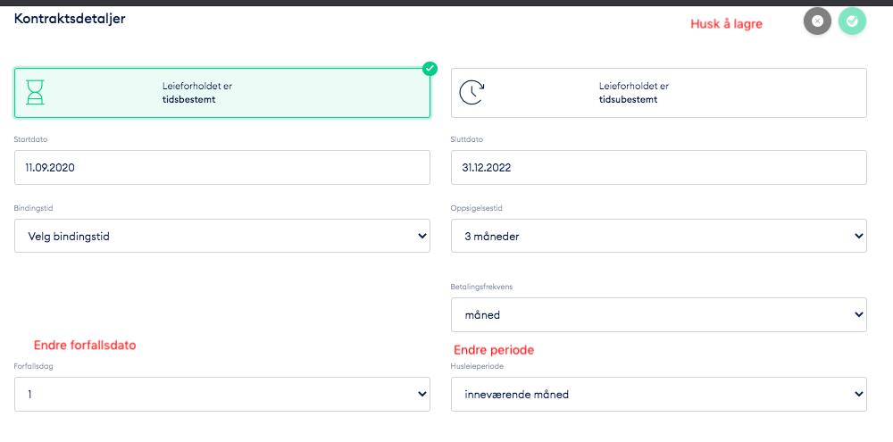Click the green checkmark save icon
This screenshot has height=442, width=893.
pyautogui.click(x=852, y=21)
